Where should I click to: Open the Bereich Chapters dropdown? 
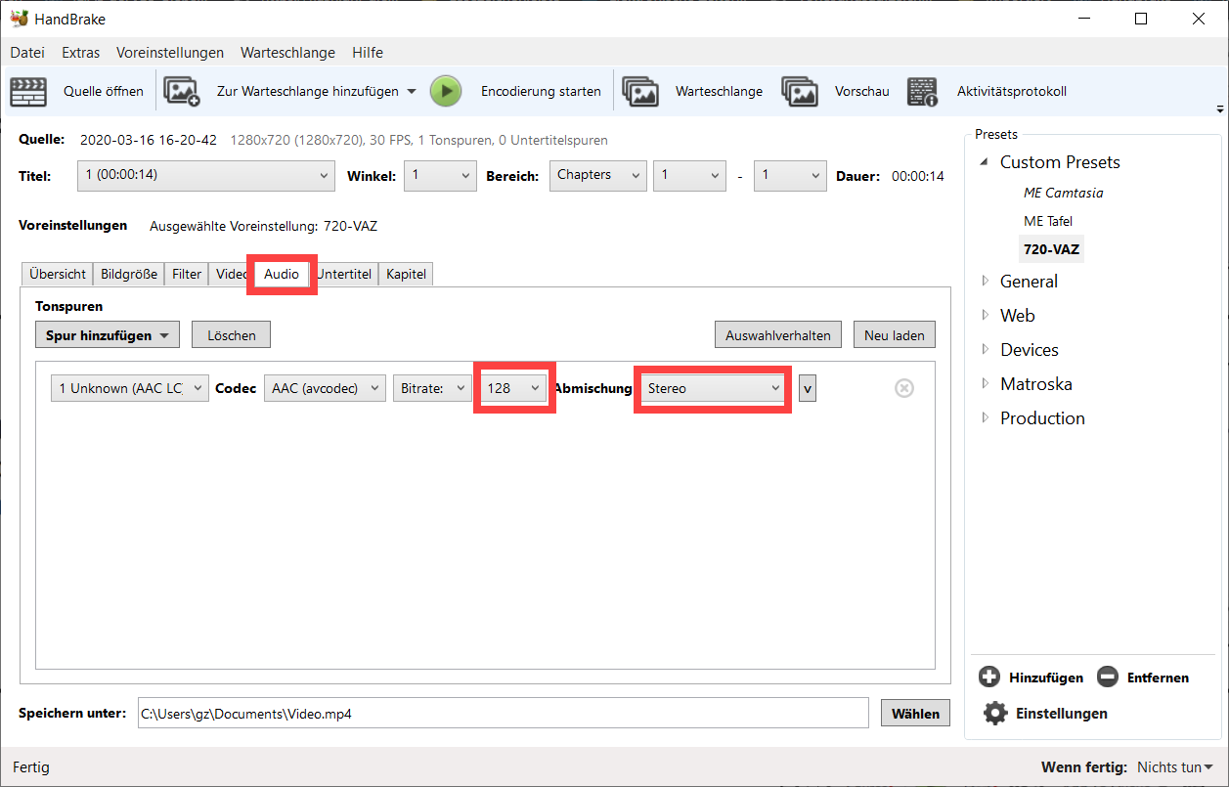pyautogui.click(x=597, y=175)
